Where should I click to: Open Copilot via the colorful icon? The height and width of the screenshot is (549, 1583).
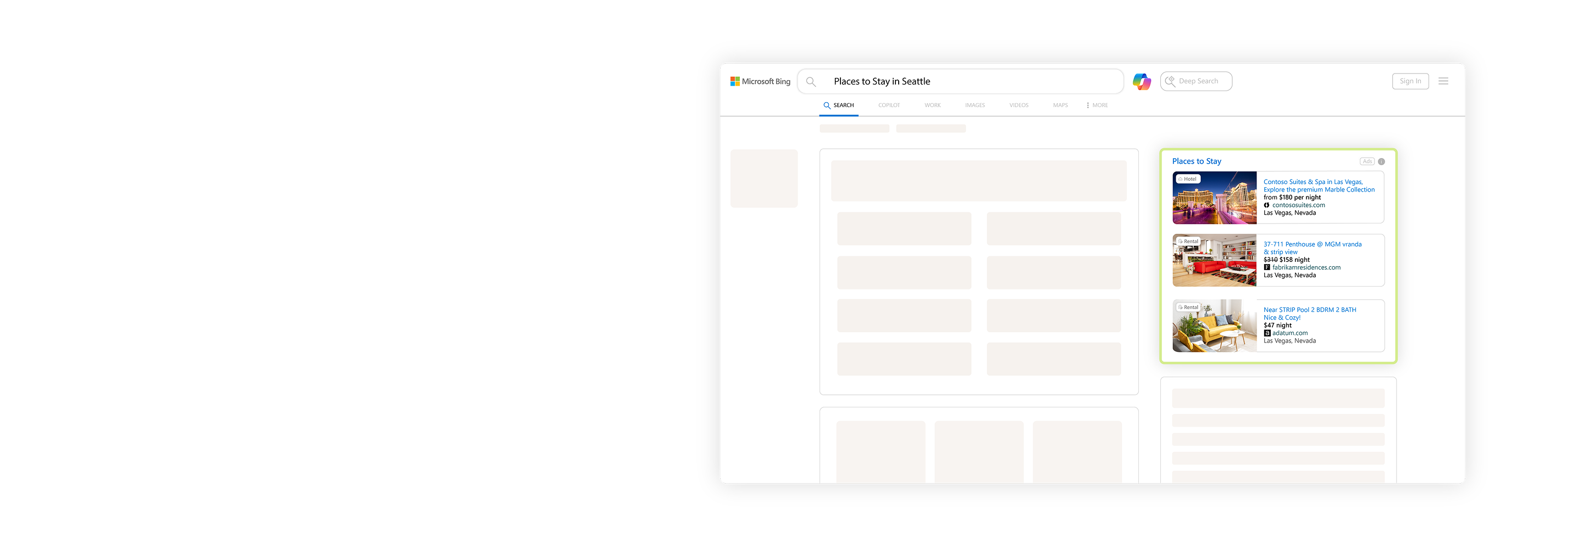point(1141,81)
